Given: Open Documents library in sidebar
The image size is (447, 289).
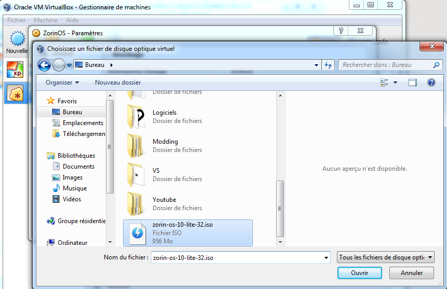Looking at the screenshot, I should (x=78, y=167).
